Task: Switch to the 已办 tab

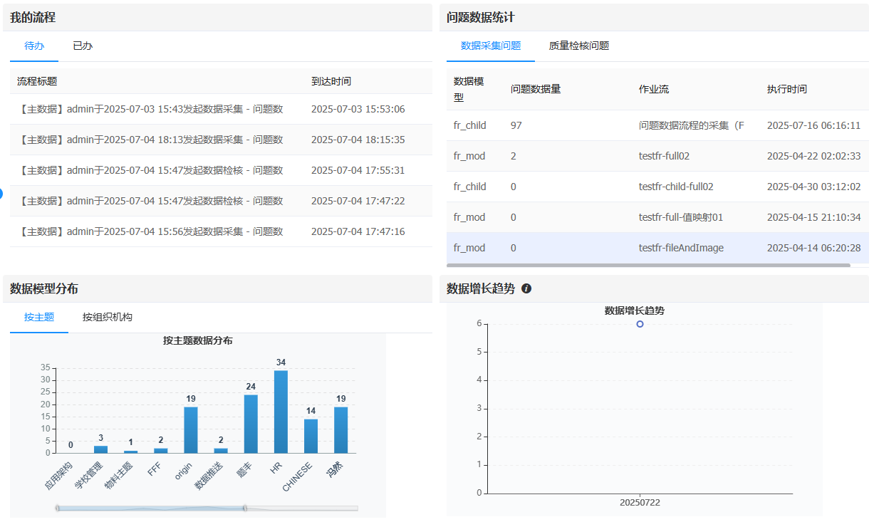Action: [83, 46]
